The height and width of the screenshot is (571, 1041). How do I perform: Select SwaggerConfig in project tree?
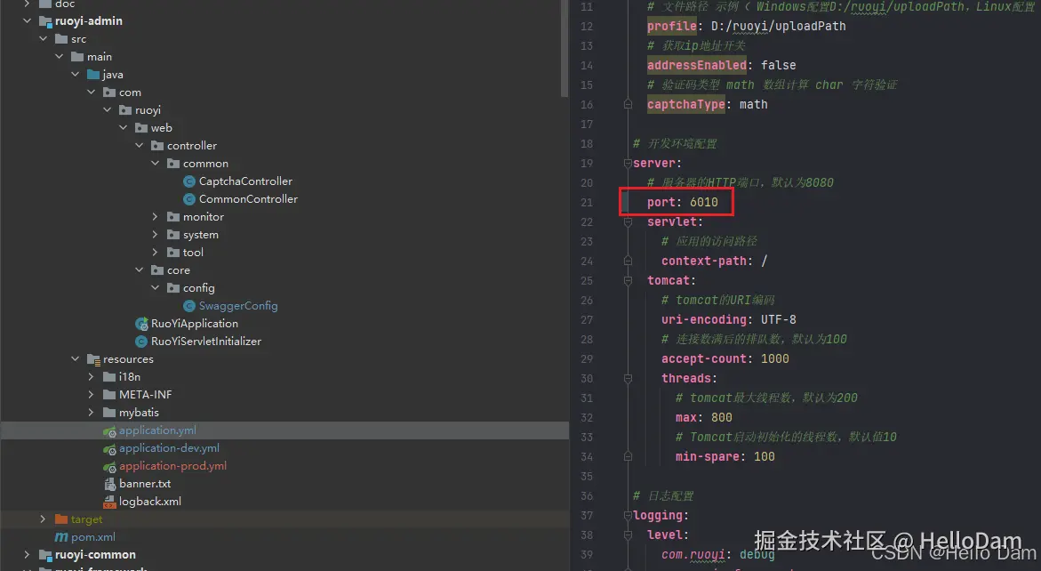pos(238,306)
